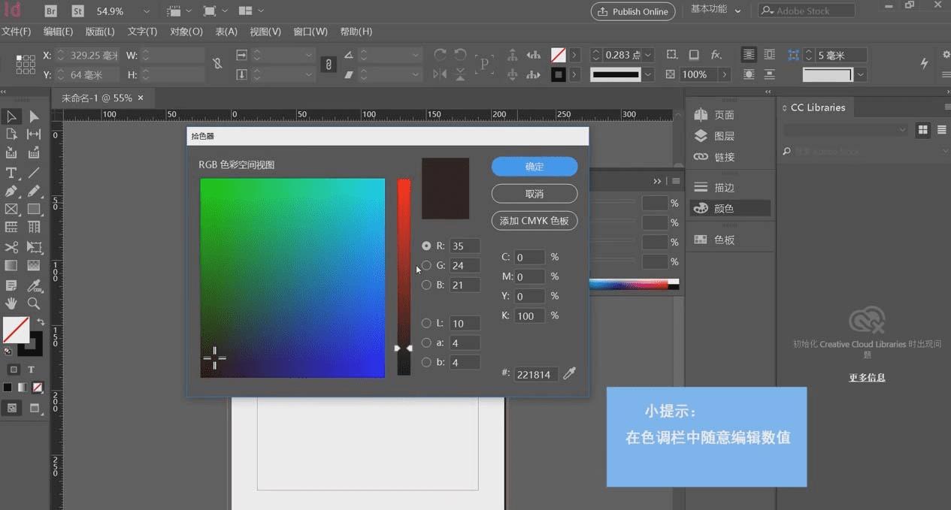
Task: Choose the L lightness radio button
Action: 426,323
